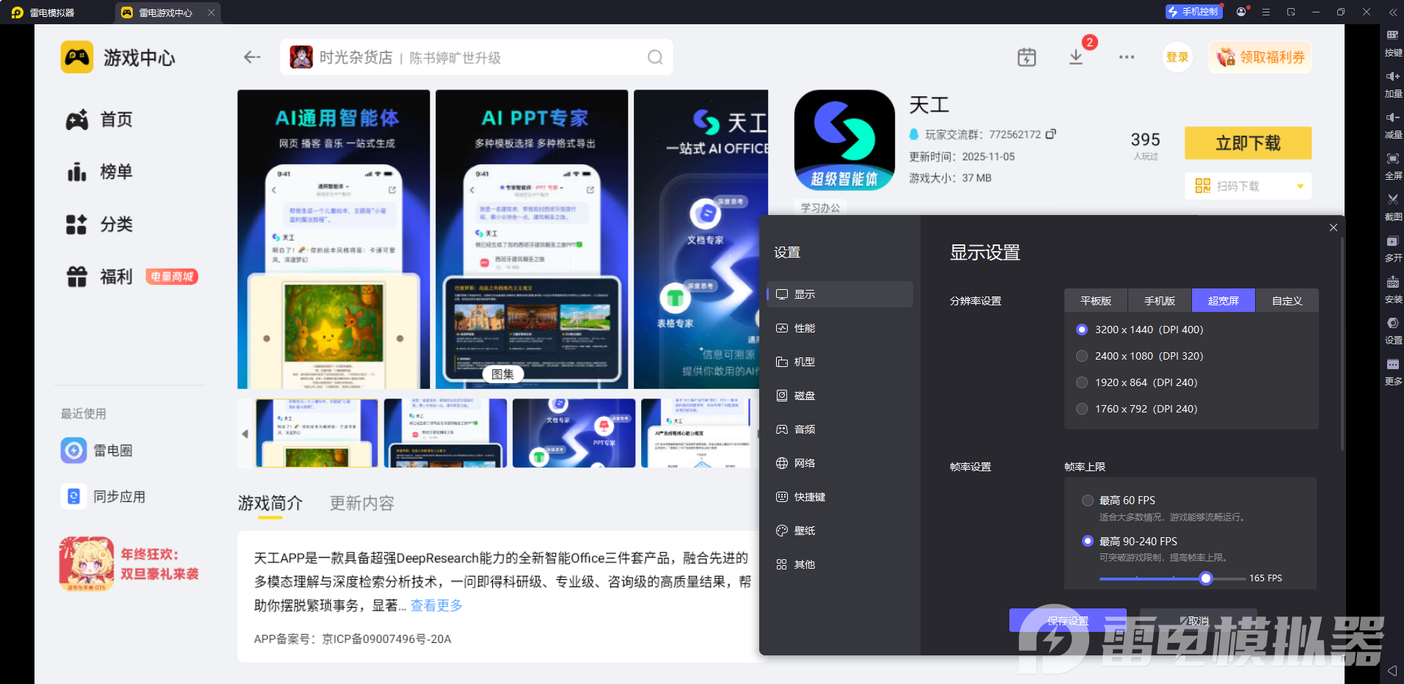The image size is (1404, 684).
Task: Copy the player group number
Action: 1050,134
